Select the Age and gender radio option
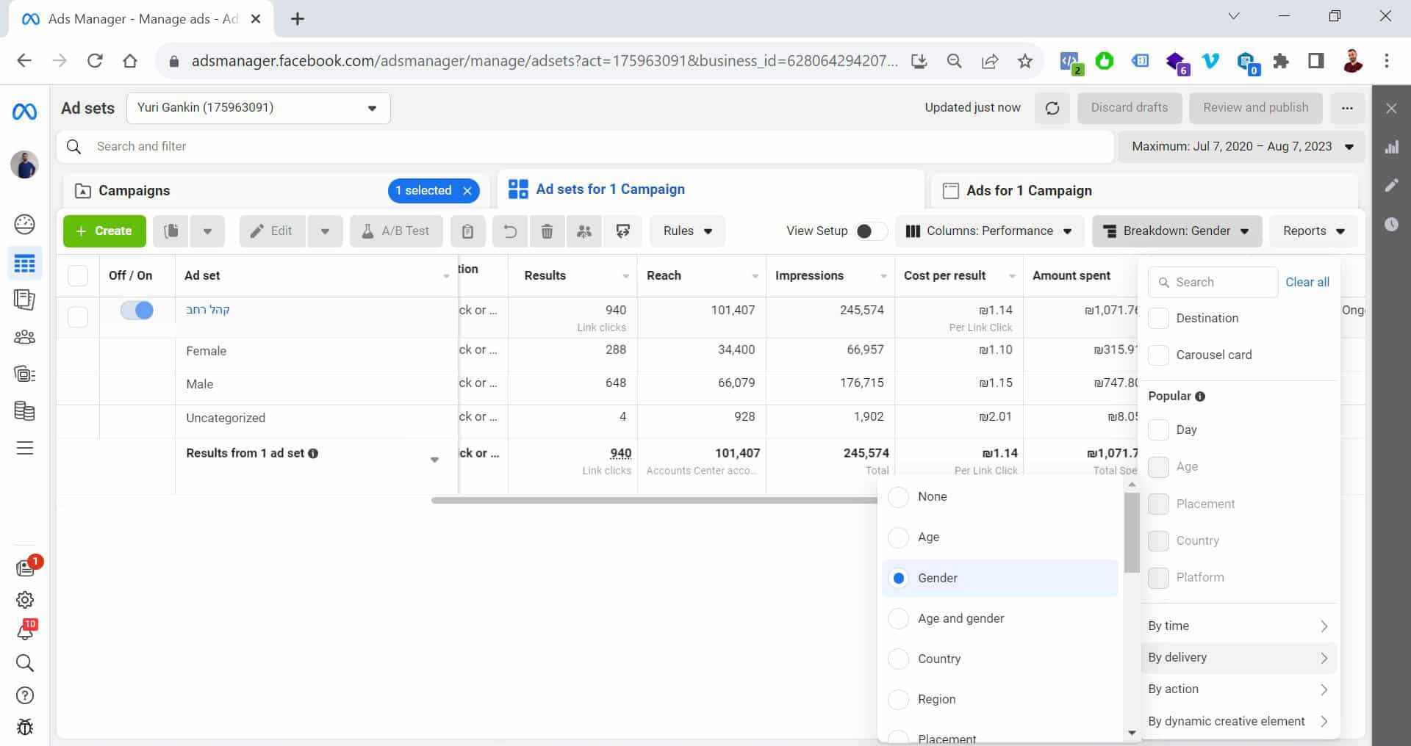This screenshot has width=1411, height=746. pyautogui.click(x=898, y=618)
